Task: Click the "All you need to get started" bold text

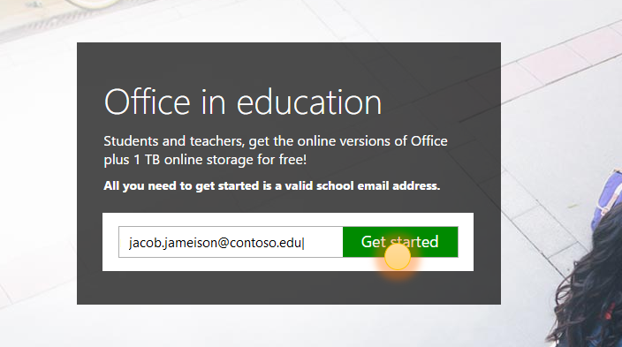Action: [x=272, y=185]
